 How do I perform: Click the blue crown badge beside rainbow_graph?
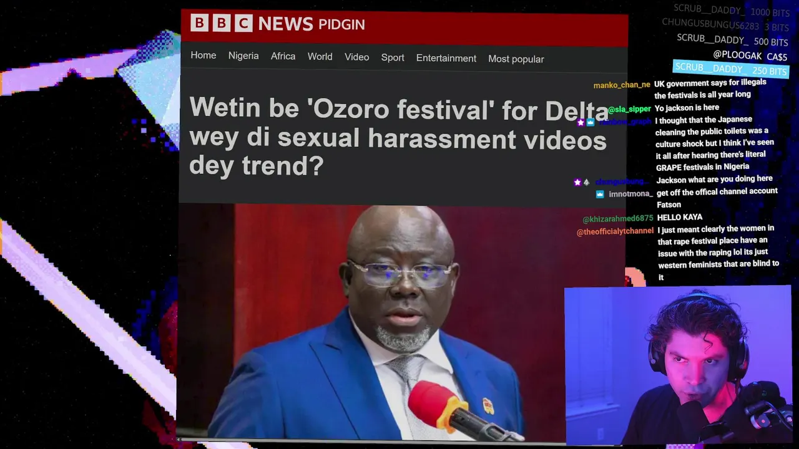[x=591, y=122]
